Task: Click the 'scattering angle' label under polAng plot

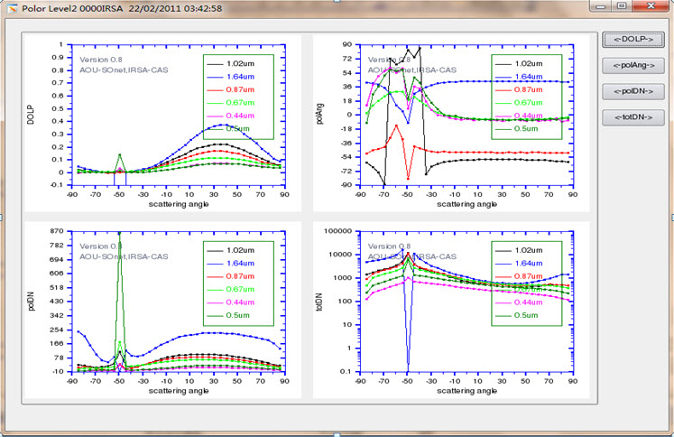Action: coord(466,204)
